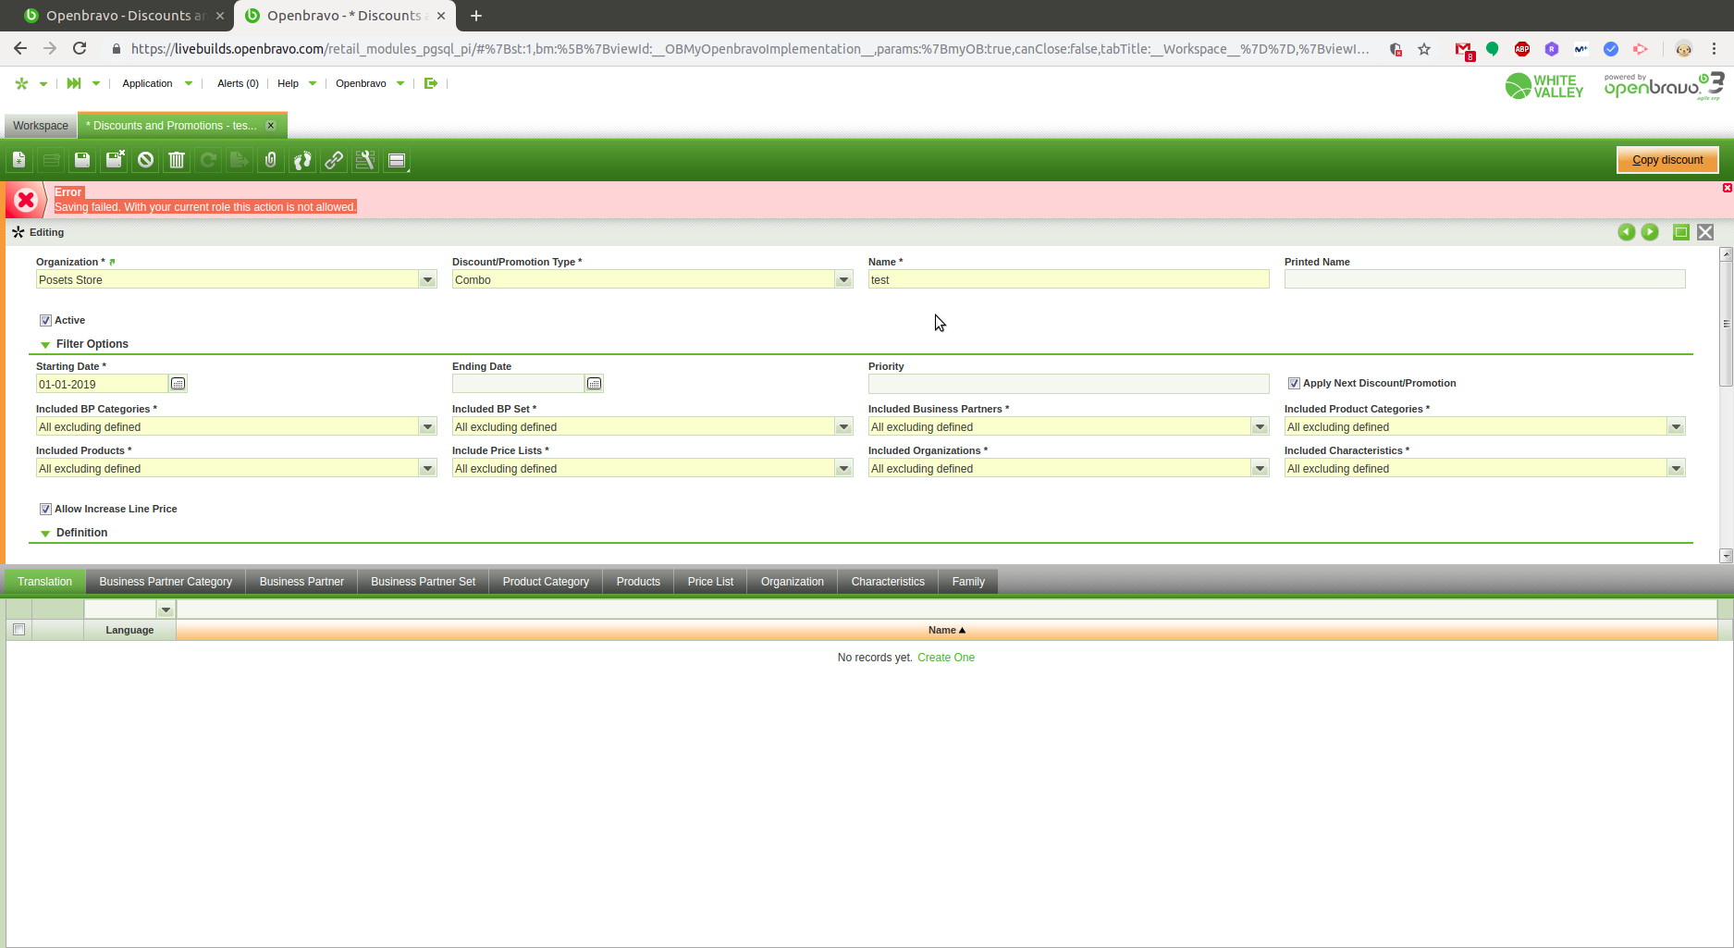Click the Cancel changes toolbar icon
The image size is (1734, 948).
[145, 160]
